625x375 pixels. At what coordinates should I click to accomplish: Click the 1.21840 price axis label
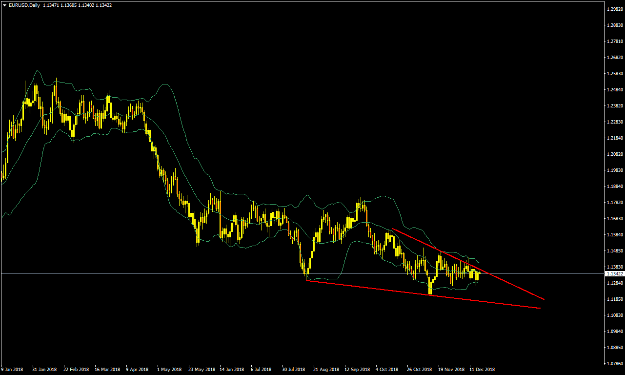point(614,138)
